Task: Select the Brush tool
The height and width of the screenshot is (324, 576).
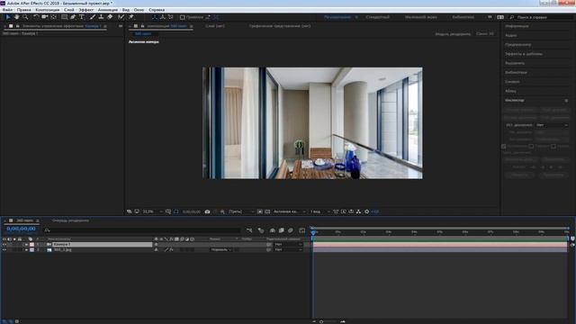Action: coord(93,17)
